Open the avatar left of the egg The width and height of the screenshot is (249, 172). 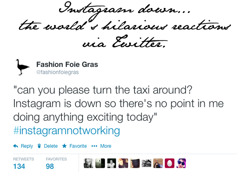tap(158, 163)
